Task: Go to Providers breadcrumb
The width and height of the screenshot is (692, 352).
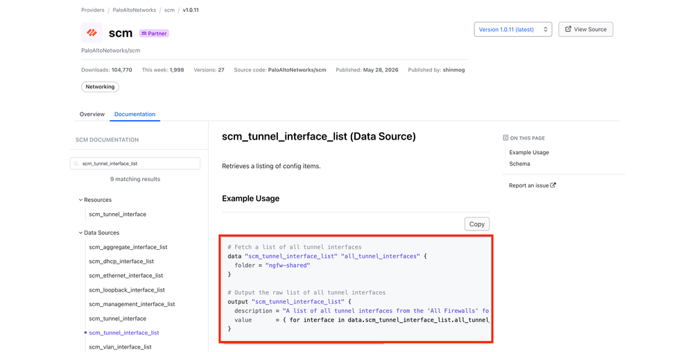Action: [x=93, y=10]
